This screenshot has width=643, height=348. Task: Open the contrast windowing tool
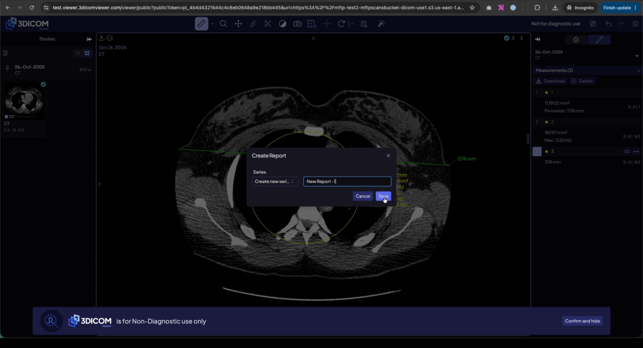click(282, 24)
